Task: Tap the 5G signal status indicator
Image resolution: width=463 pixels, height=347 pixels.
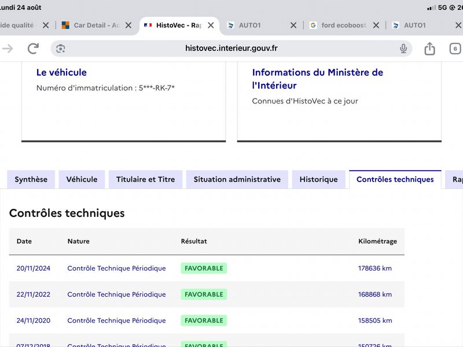Action: coord(442,8)
